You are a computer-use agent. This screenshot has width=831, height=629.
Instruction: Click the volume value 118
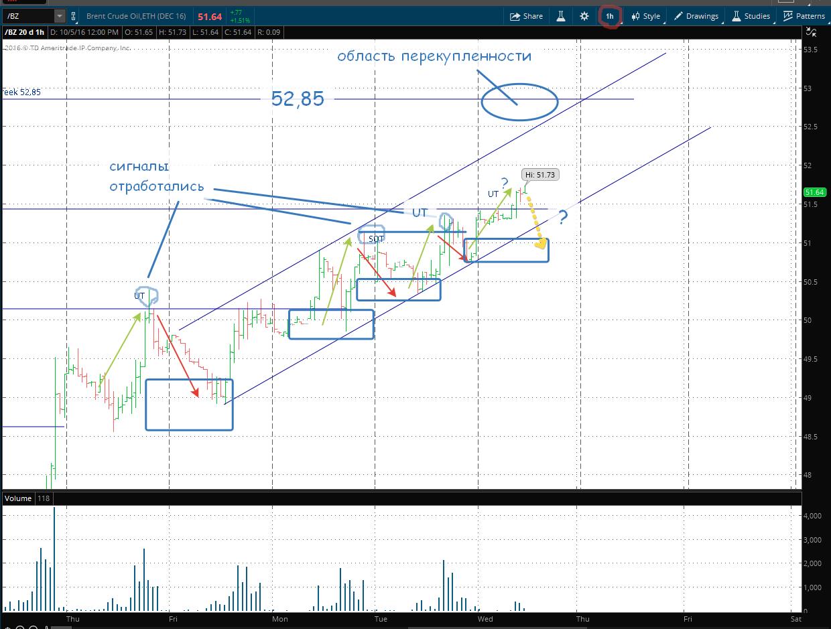[44, 498]
